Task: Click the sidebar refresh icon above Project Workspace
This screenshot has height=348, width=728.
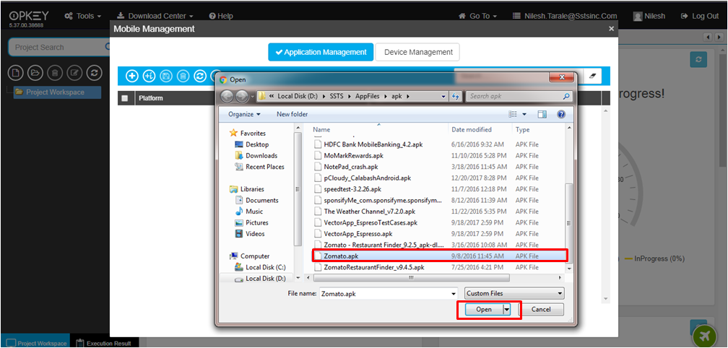Action: click(x=94, y=72)
